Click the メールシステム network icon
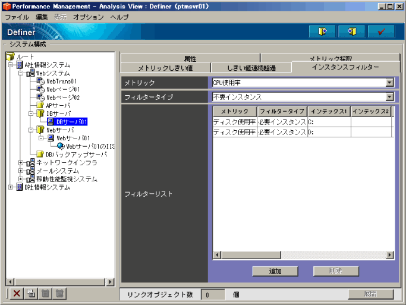 pyautogui.click(x=30, y=171)
